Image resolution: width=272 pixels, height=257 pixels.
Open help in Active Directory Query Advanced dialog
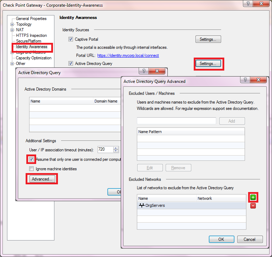[x=245, y=80]
